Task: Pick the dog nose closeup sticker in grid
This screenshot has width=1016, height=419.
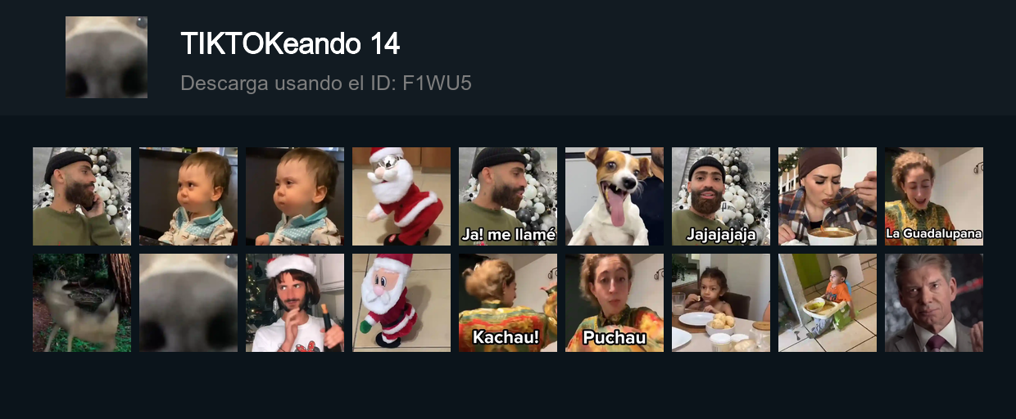Action: coord(188,303)
